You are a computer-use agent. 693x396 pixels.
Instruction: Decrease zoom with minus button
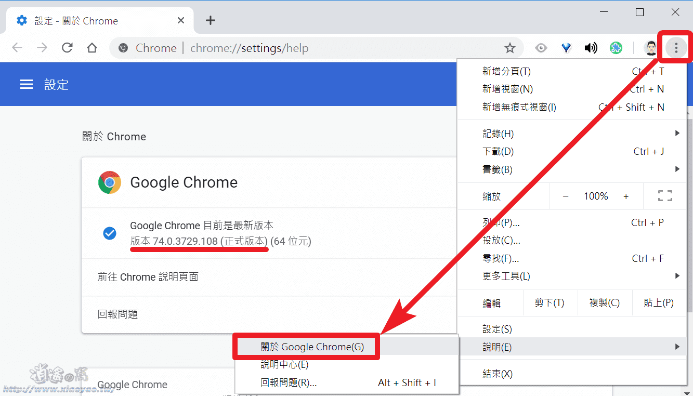click(x=566, y=196)
